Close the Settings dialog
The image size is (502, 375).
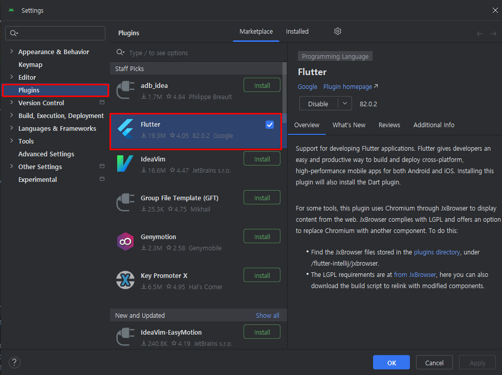495,10
